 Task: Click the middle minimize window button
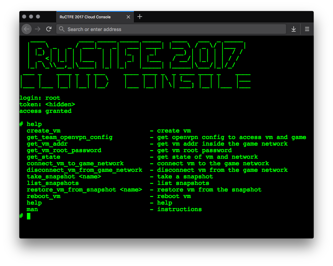pos(31,17)
